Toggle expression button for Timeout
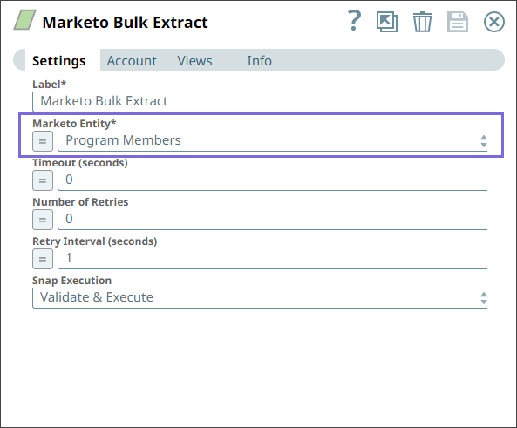This screenshot has width=517, height=428. coord(43,180)
